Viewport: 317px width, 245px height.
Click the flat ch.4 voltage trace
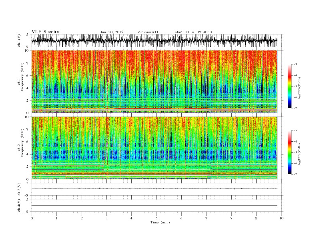[154, 206]
